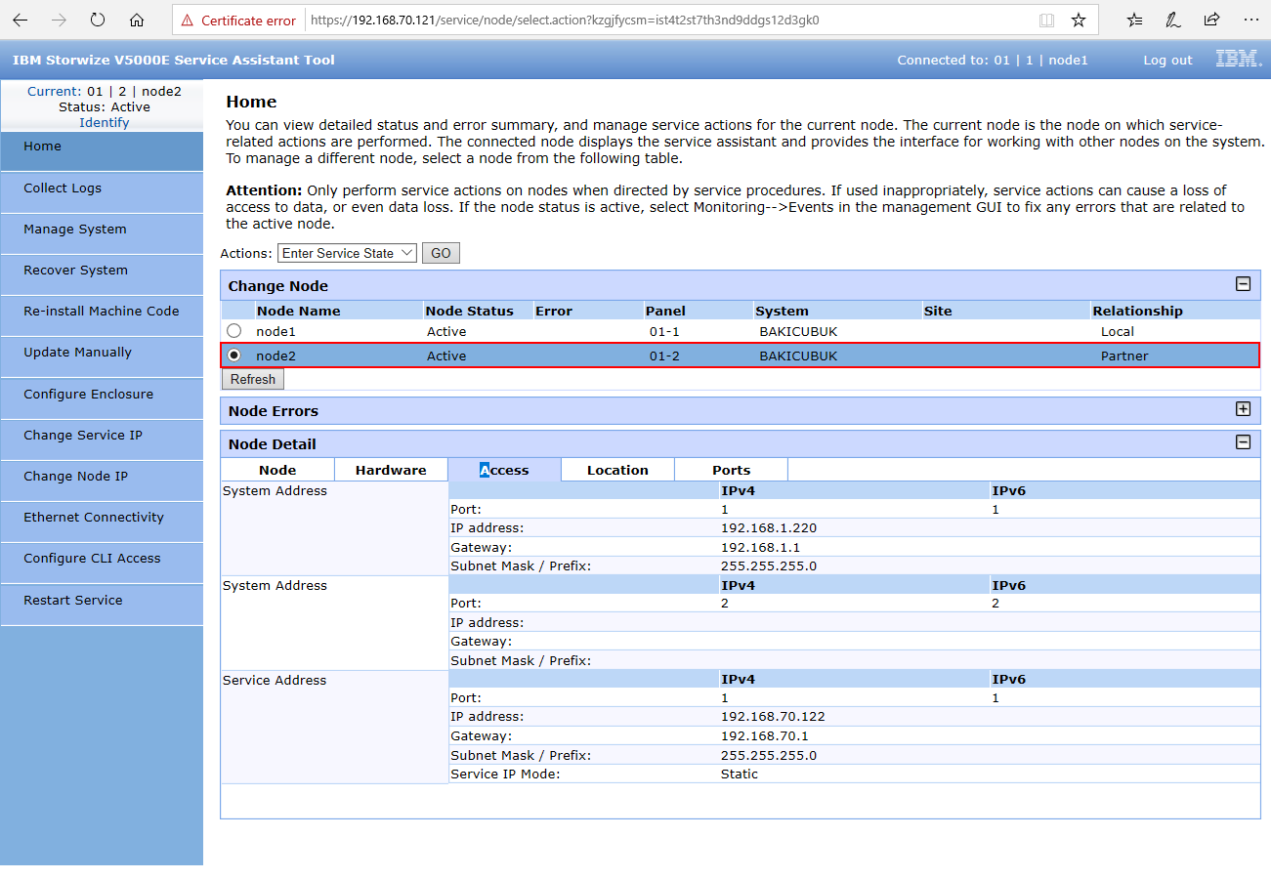Click the Connected to node1 status text
This screenshot has height=879, width=1271.
(993, 61)
